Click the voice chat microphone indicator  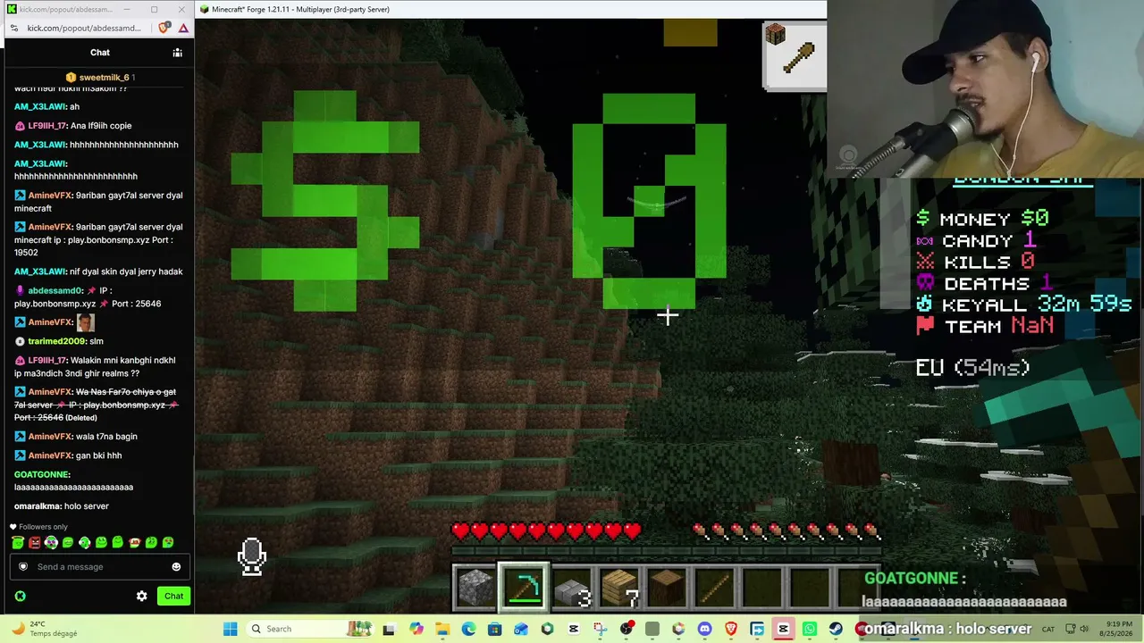pos(251,556)
